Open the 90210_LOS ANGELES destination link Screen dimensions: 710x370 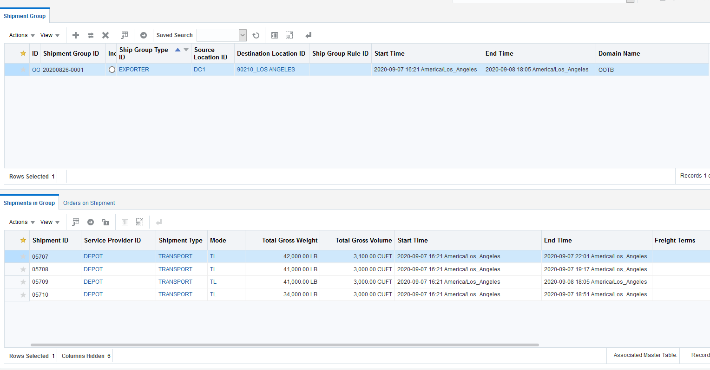pos(266,70)
